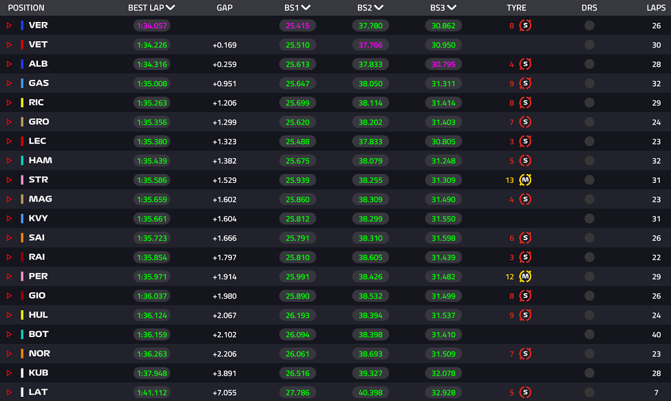Open the BEST LAP column dropdown
This screenshot has height=401, width=671.
pos(170,8)
